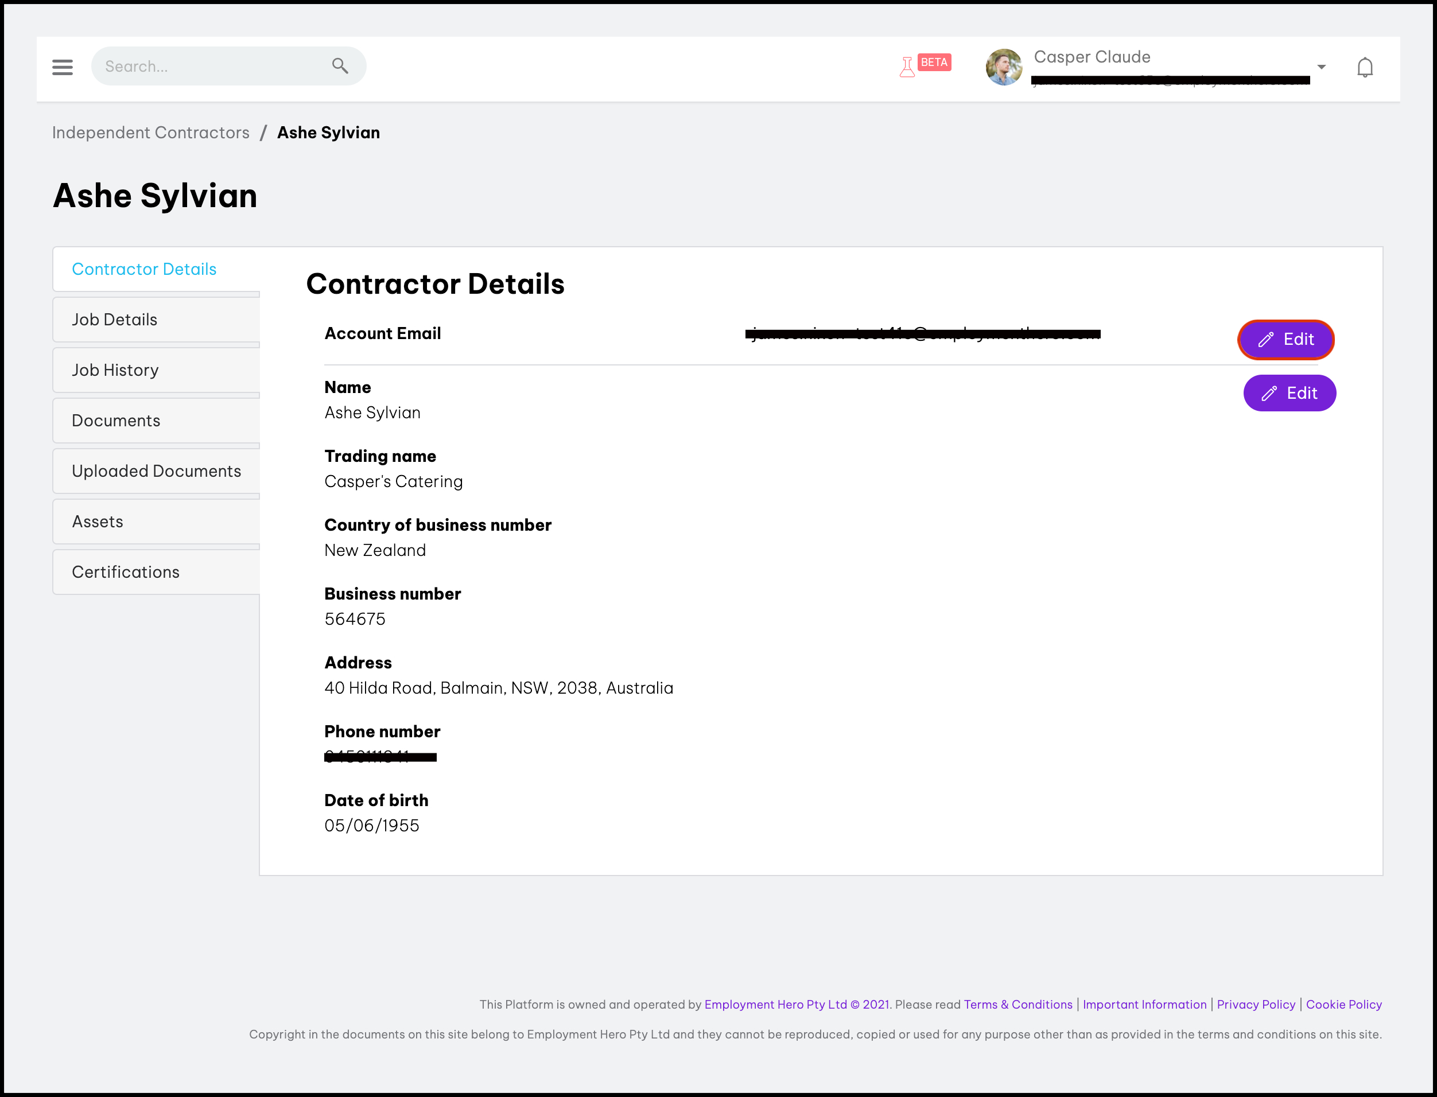Open the notifications bell
The image size is (1437, 1097).
(1365, 67)
